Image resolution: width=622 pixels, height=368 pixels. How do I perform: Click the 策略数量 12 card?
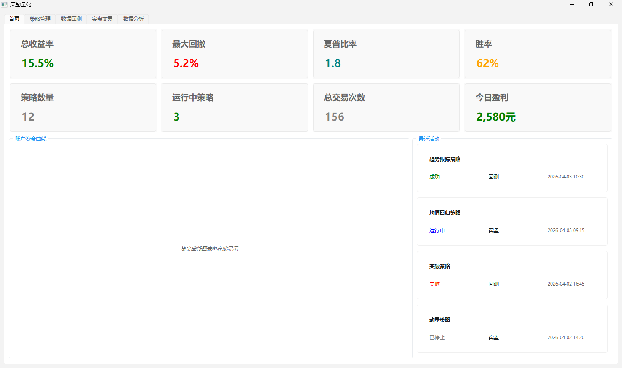pos(83,108)
